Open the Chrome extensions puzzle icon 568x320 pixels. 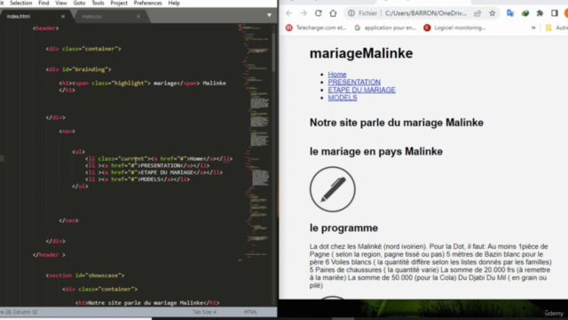pos(540,13)
